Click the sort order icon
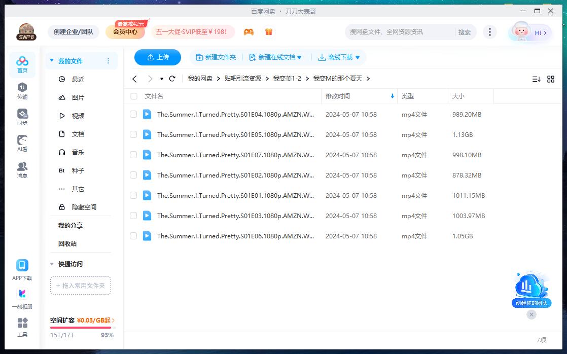This screenshot has height=354, width=567. coord(536,79)
